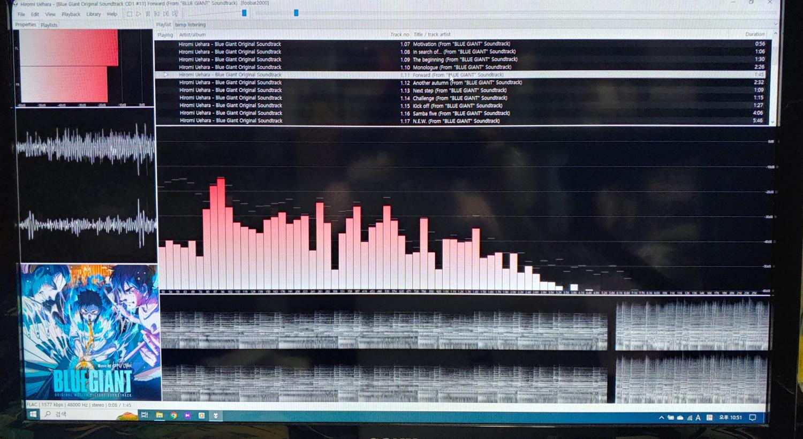Open Task View on the taskbar
This screenshot has width=803, height=439.
[x=145, y=415]
